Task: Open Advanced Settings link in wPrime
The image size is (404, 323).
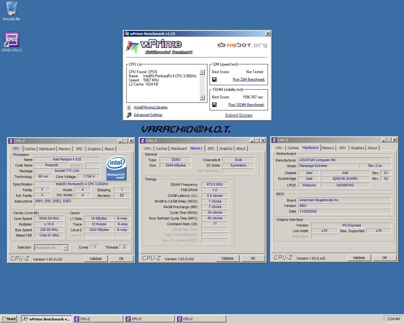Action: point(148,115)
